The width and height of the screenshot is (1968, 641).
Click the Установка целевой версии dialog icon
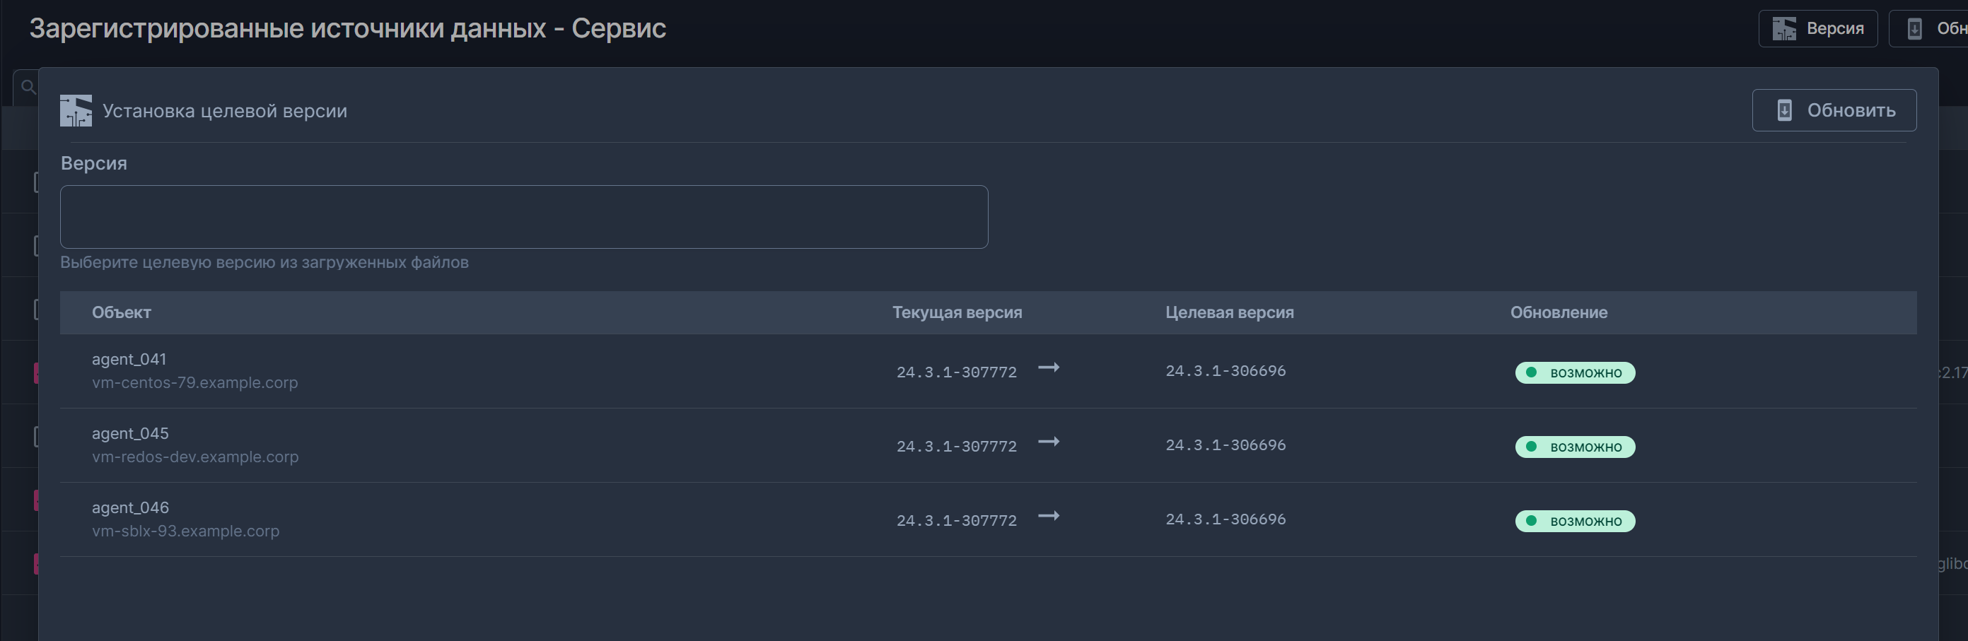pyautogui.click(x=76, y=111)
